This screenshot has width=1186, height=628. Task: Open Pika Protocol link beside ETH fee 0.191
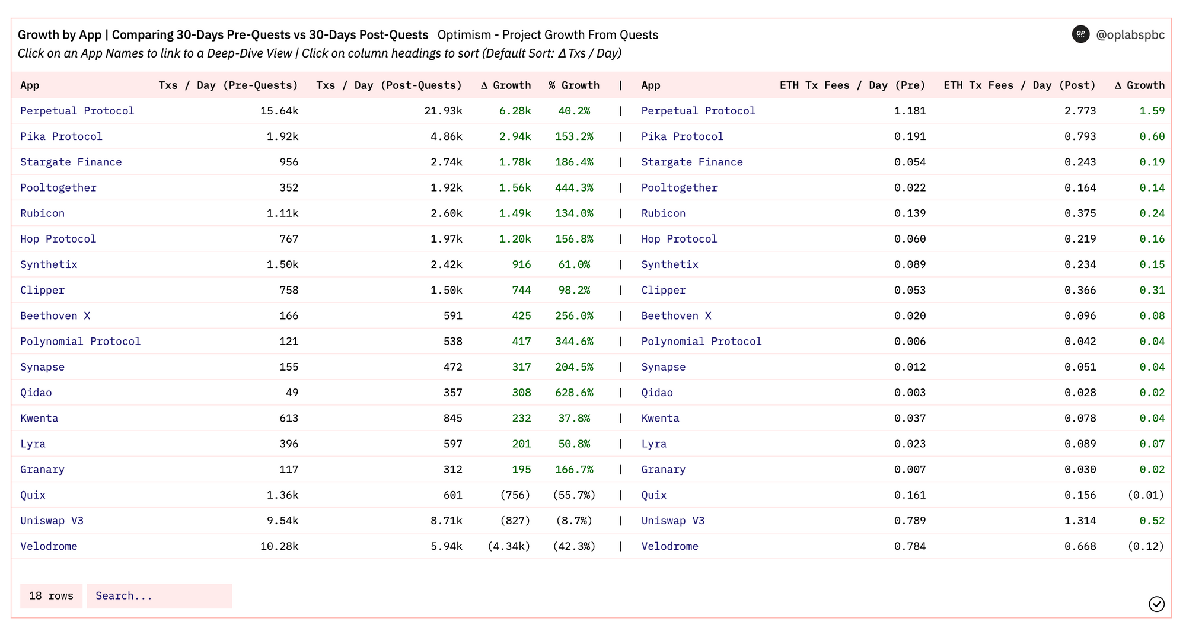pos(682,136)
